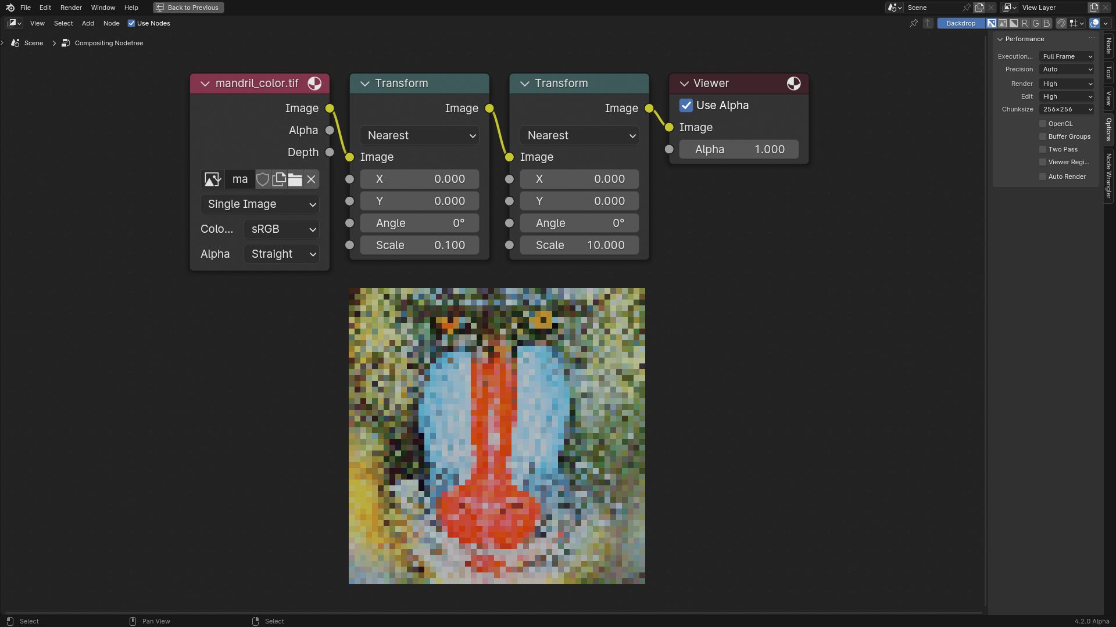Open the editor type selector icon

coord(13,23)
